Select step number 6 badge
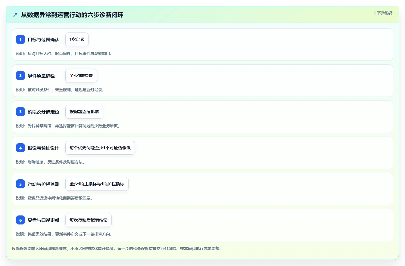The image size is (405, 266). tap(20, 220)
